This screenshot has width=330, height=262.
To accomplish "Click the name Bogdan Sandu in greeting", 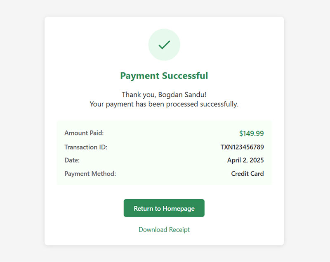I will [x=181, y=95].
